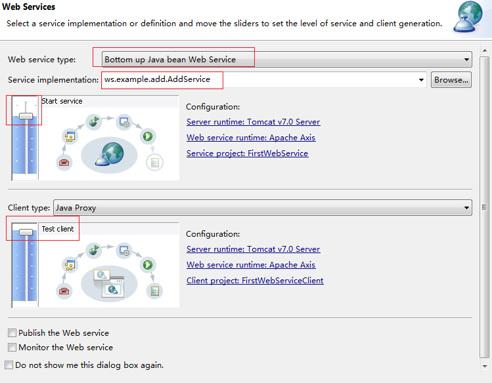Click the Web Services wizard banner globe icon
Screen dimensions: 492x383
468,17
